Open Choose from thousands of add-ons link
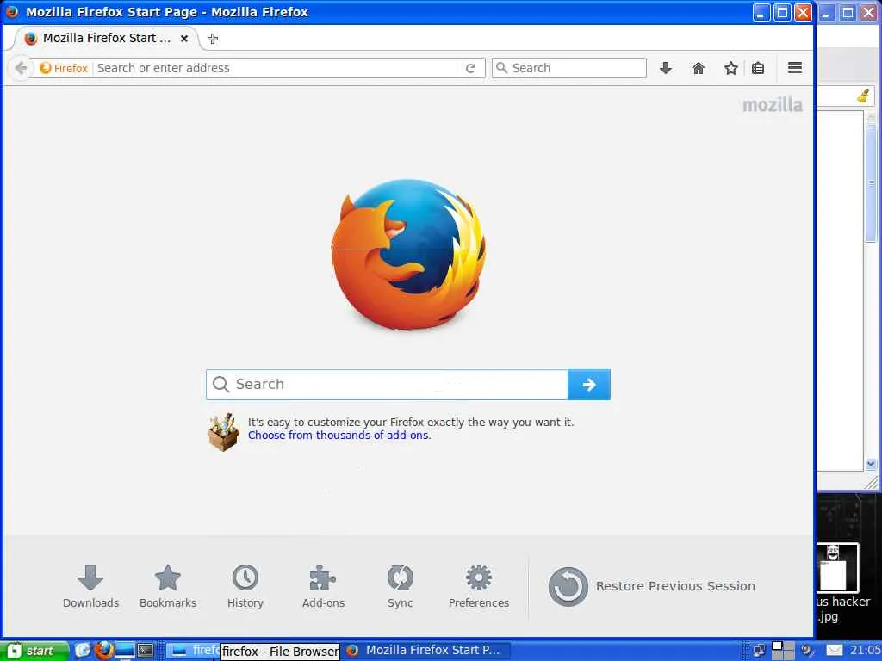The image size is (882, 661). tap(339, 435)
